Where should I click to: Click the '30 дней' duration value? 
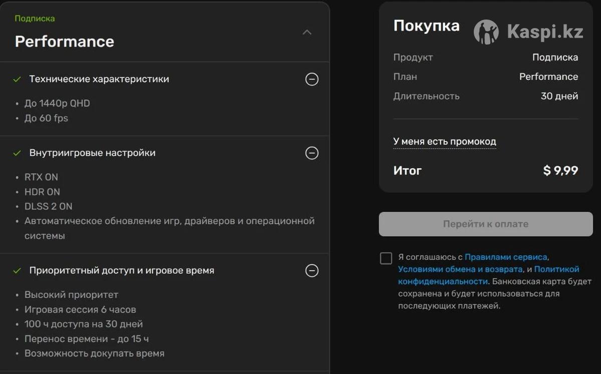(559, 96)
